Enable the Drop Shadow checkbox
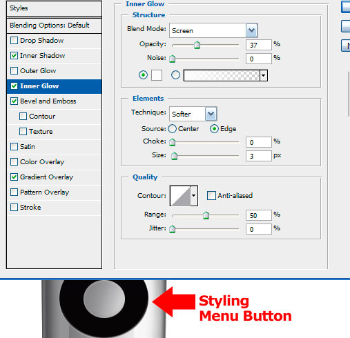Image resolution: width=350 pixels, height=338 pixels. pos(14,41)
